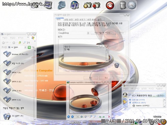Click the penguin avatar in Messenger
Viewport: 167px width, 125px height.
pyautogui.click(x=125, y=95)
